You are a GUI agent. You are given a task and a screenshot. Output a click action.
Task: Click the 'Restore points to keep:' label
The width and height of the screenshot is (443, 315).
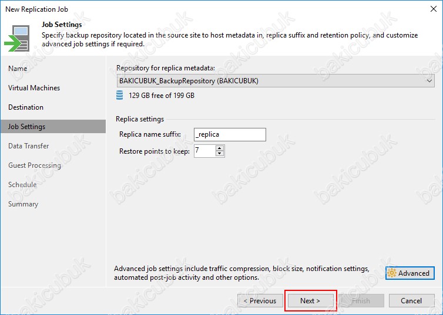coord(155,151)
